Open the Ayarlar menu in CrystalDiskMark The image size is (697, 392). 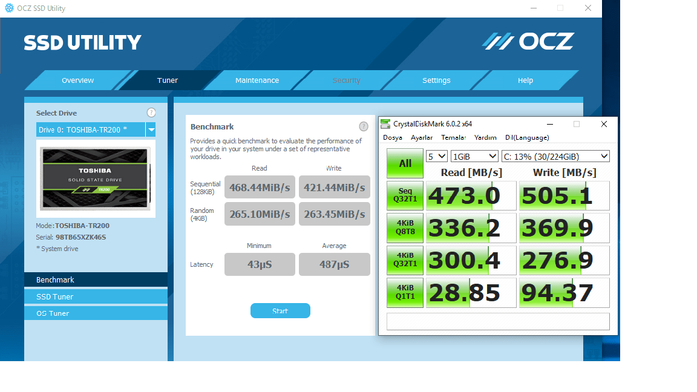(x=421, y=138)
